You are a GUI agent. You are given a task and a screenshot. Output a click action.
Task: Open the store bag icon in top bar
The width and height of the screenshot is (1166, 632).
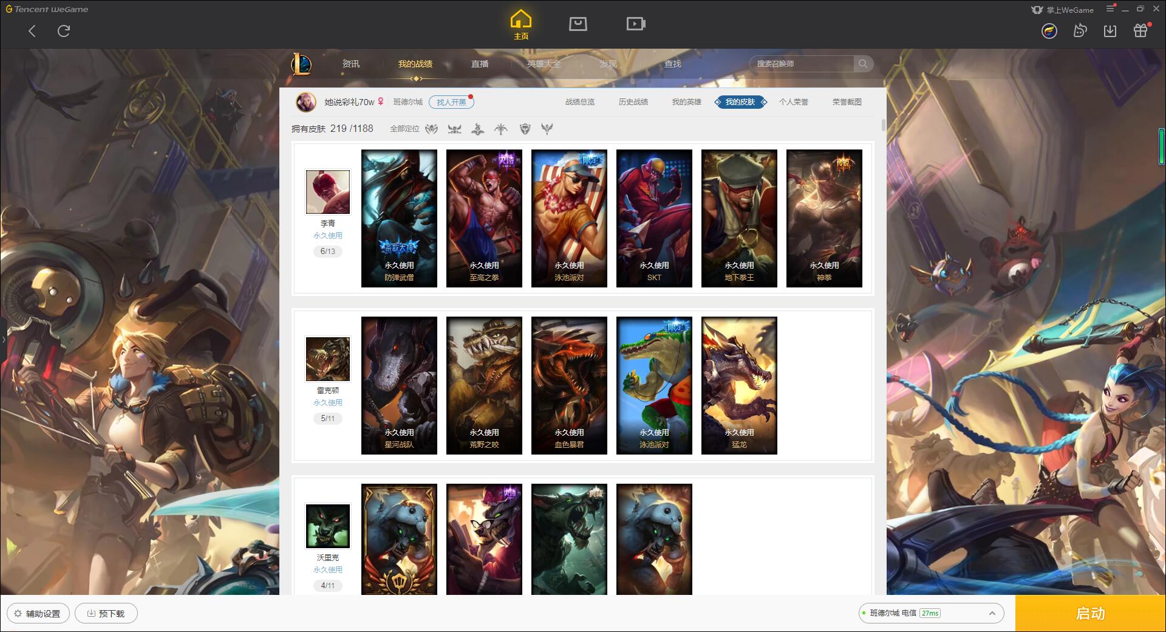pos(578,24)
